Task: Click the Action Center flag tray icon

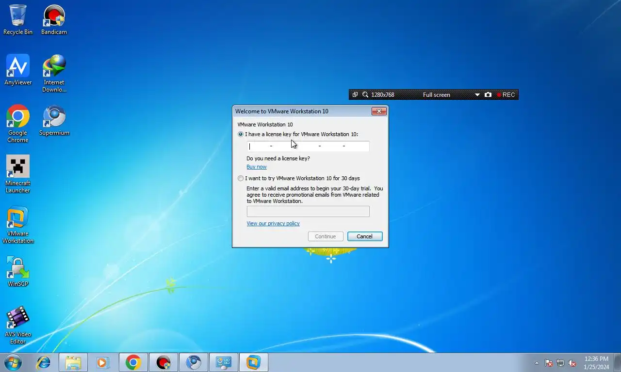Action: click(549, 363)
